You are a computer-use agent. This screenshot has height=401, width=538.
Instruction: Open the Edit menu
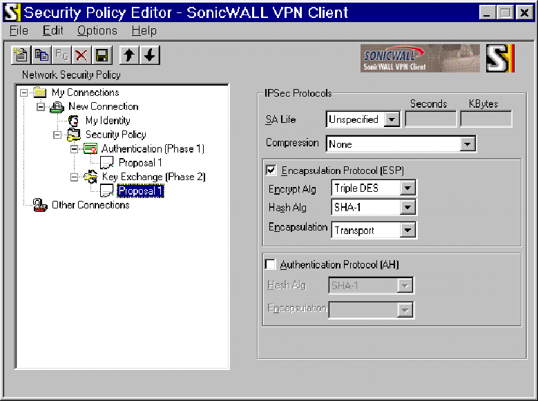tap(53, 31)
